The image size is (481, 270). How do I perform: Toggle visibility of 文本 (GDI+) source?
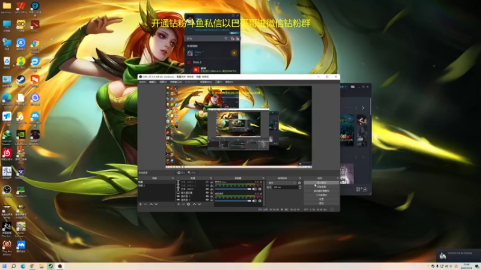207,189
